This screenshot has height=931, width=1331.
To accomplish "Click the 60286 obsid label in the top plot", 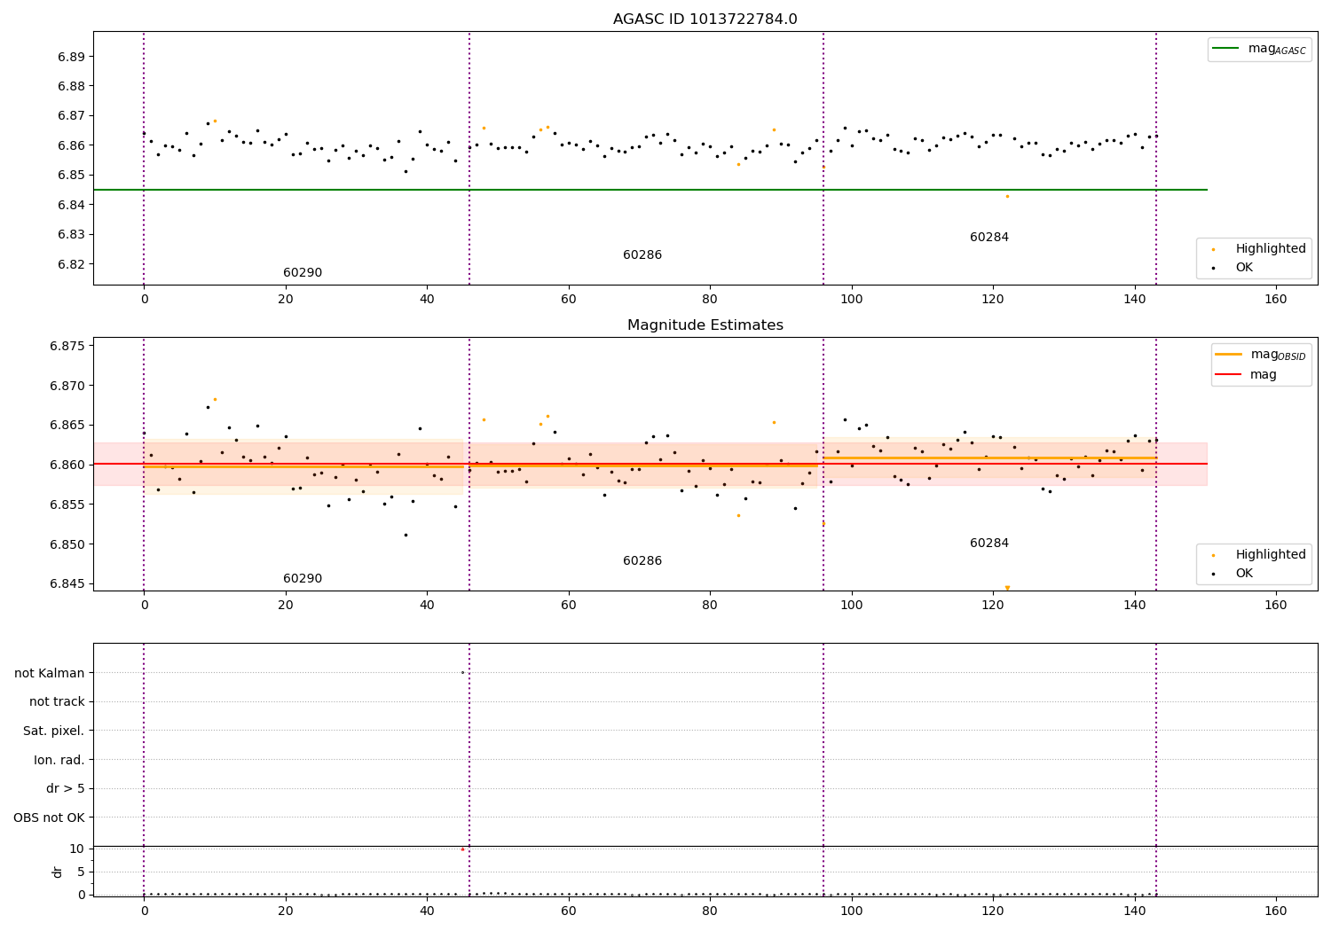I will (642, 254).
